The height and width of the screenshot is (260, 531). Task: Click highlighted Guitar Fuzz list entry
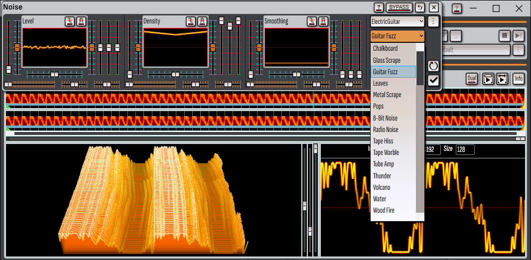(x=393, y=72)
